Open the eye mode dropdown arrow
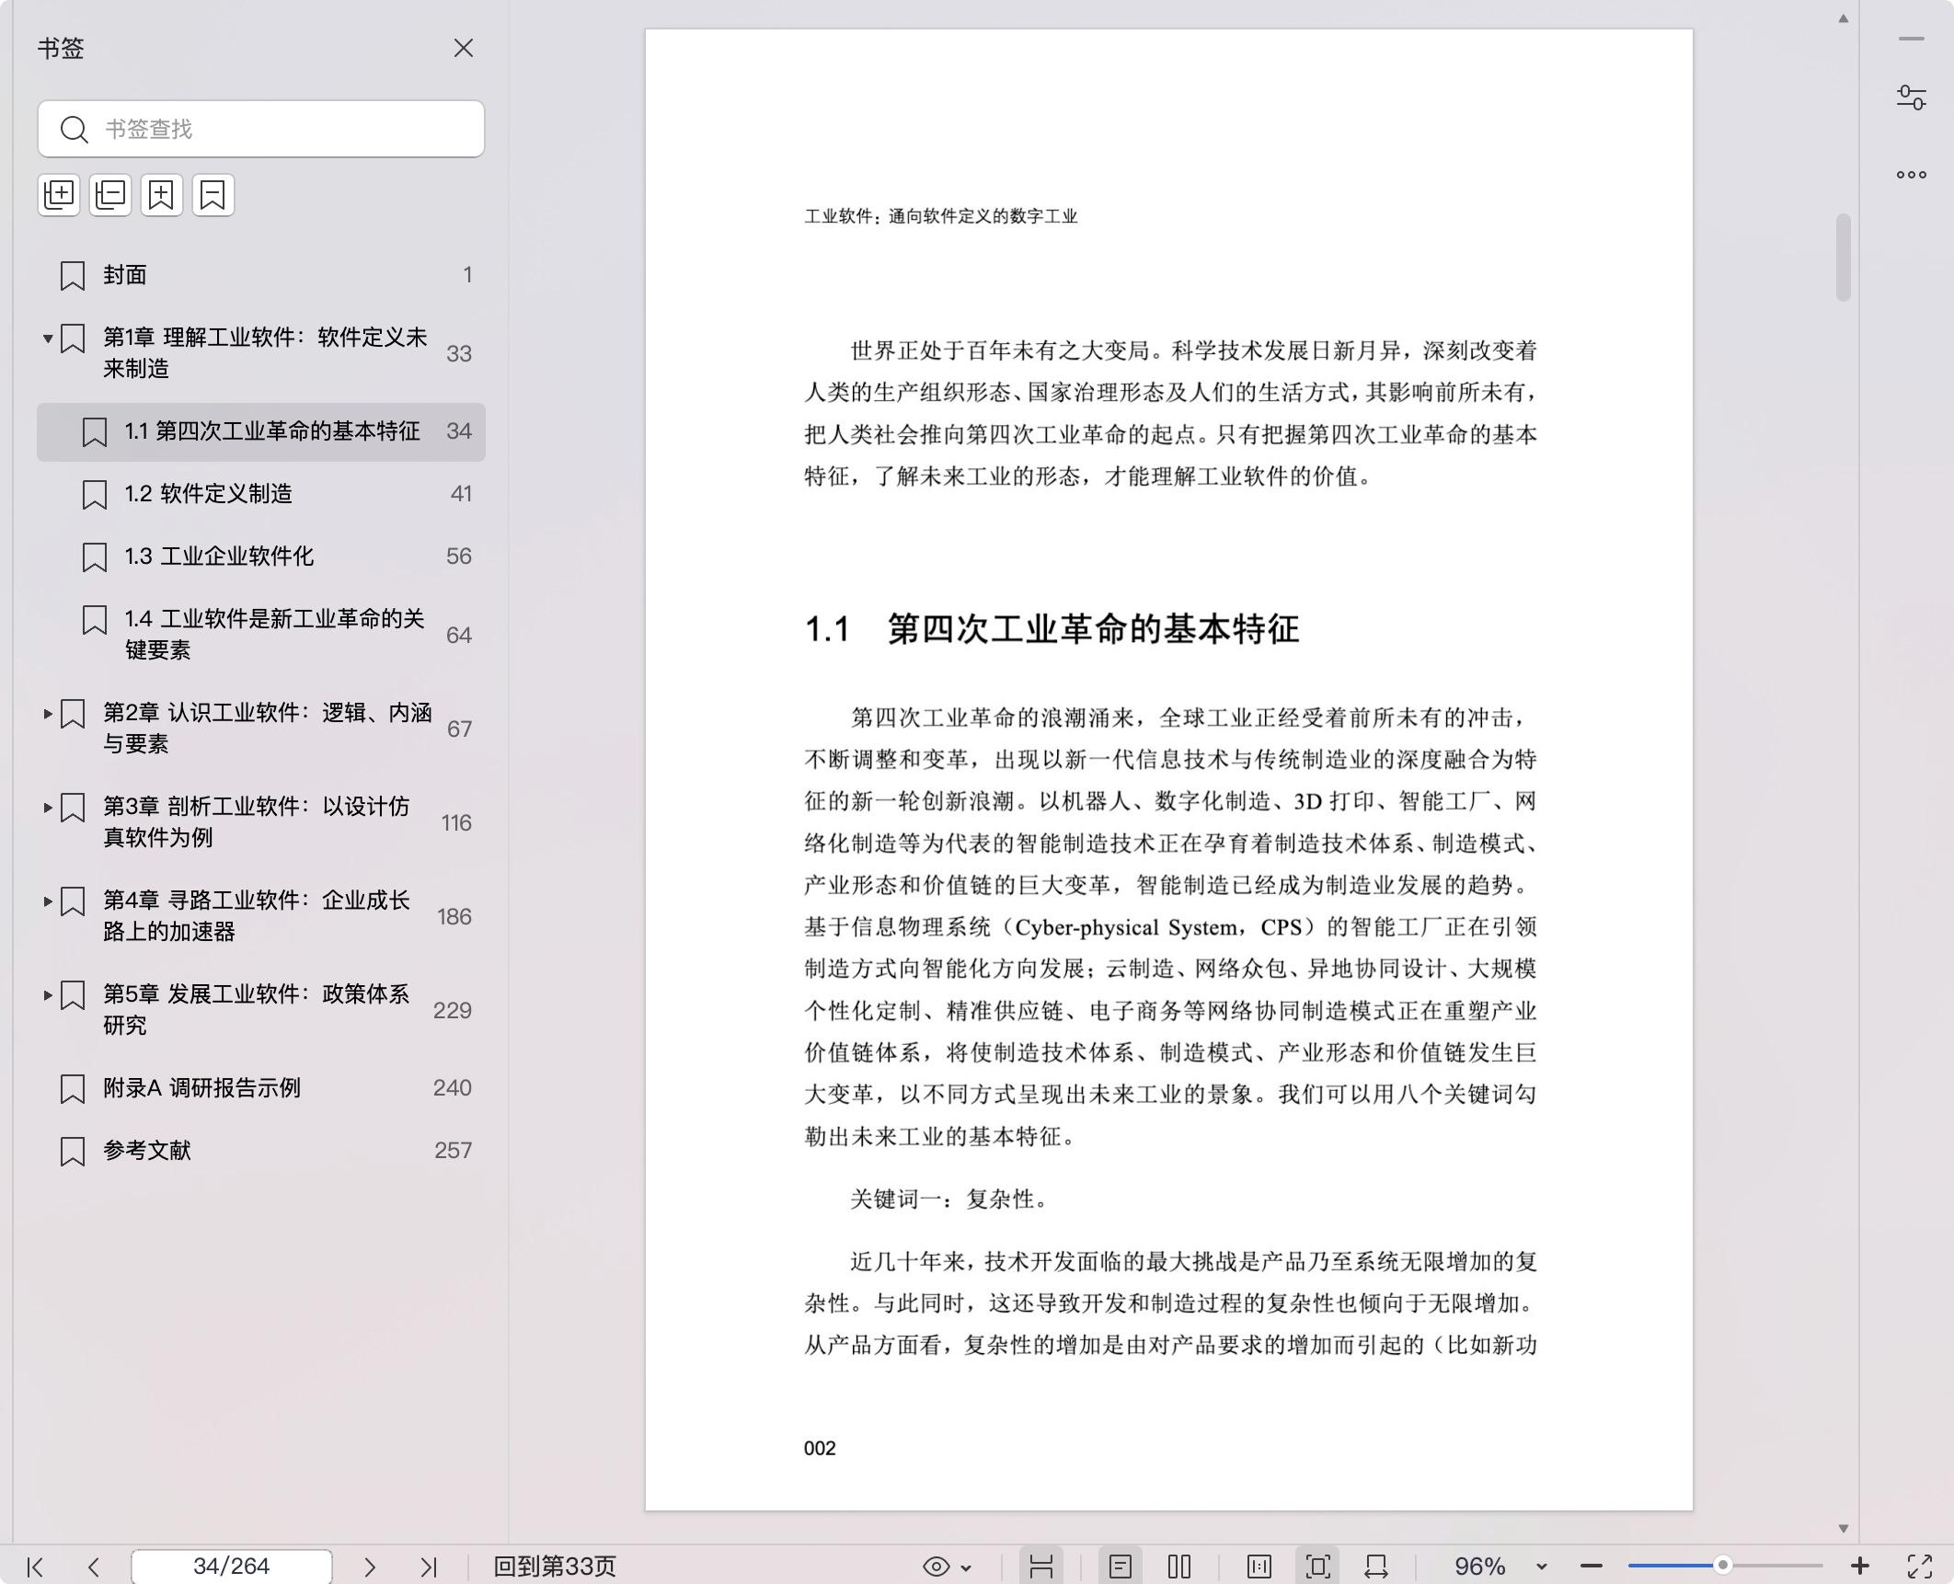 (x=966, y=1567)
